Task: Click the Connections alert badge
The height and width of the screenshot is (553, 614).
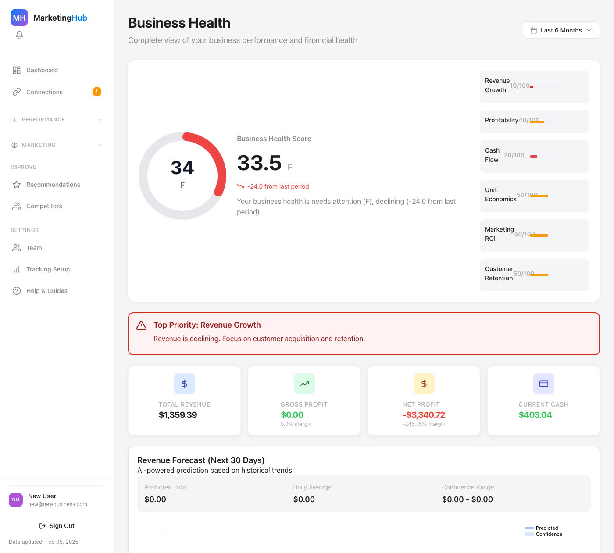Action: click(96, 92)
